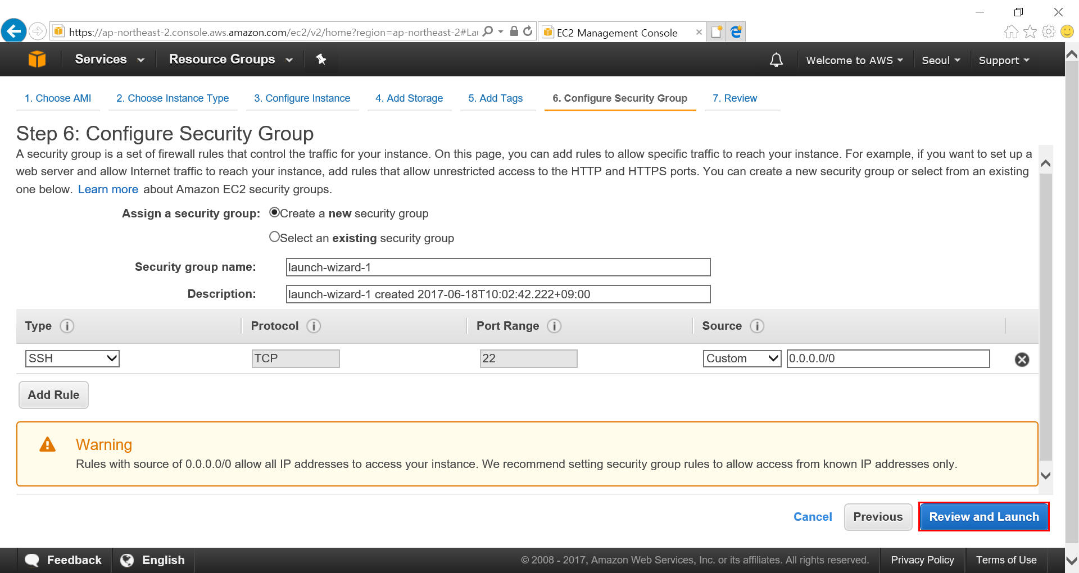
Task: Click the Warning heading text
Action: click(104, 444)
